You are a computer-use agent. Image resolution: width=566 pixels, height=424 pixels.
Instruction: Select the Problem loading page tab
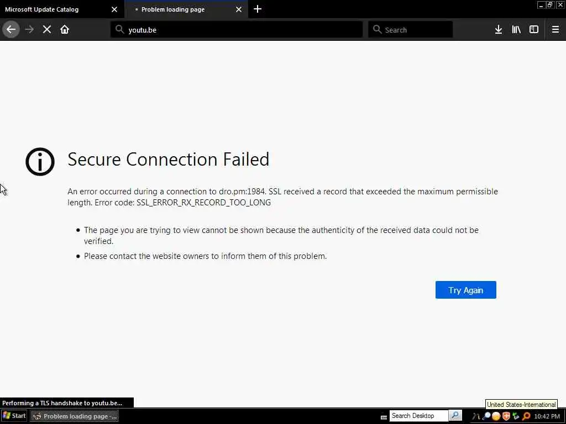click(x=177, y=9)
